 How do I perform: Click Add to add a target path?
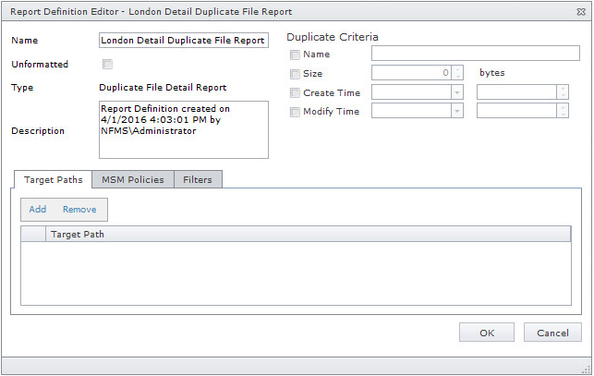(38, 210)
